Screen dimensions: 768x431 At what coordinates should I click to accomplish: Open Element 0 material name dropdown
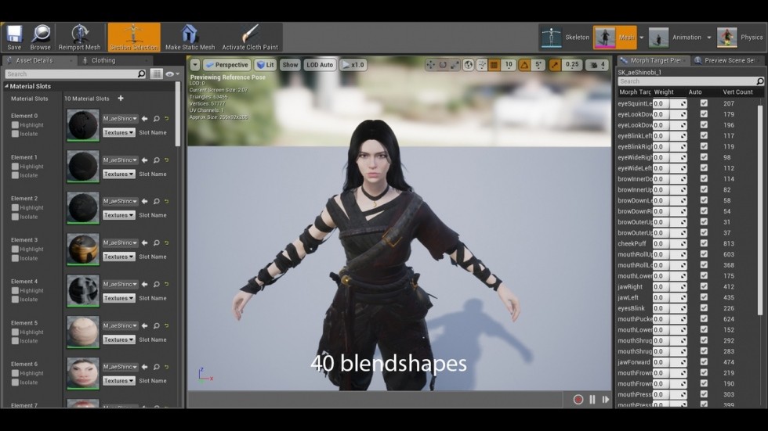[120, 118]
